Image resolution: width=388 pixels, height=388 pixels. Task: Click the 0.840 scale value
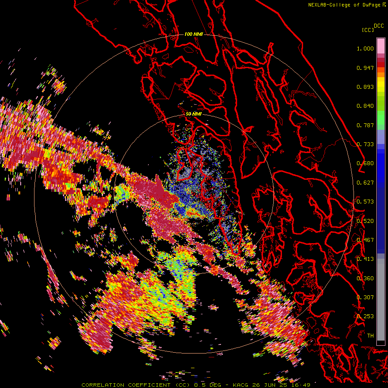365,106
